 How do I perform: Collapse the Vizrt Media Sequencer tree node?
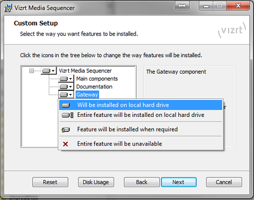32,71
